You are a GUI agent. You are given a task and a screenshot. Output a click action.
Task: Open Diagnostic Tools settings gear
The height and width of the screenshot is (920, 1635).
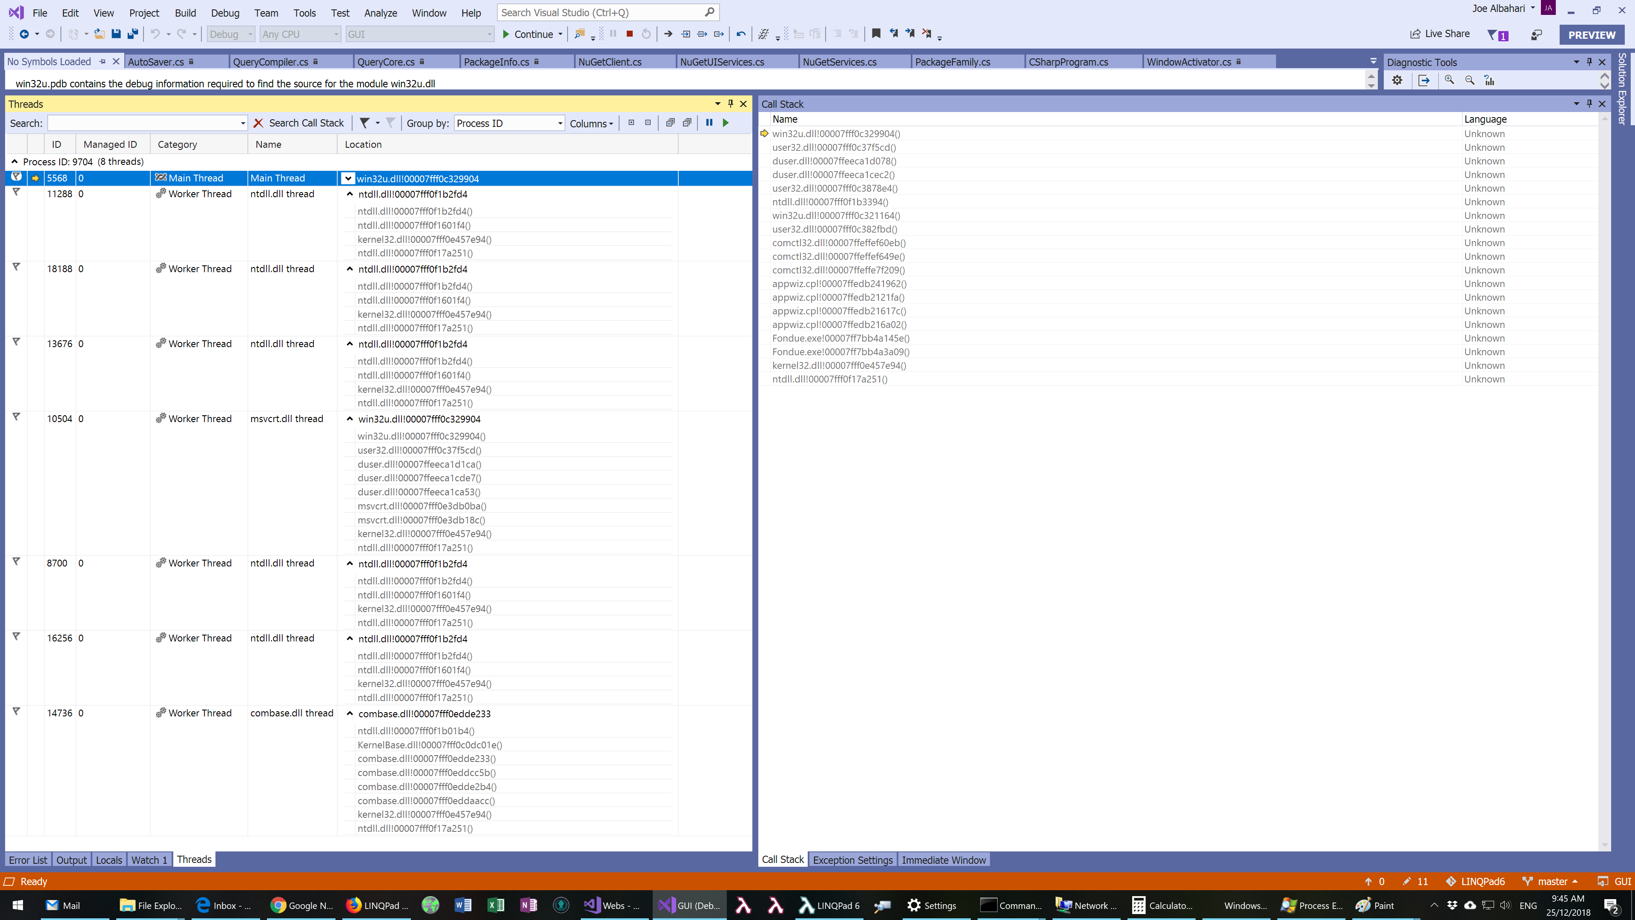click(x=1397, y=80)
